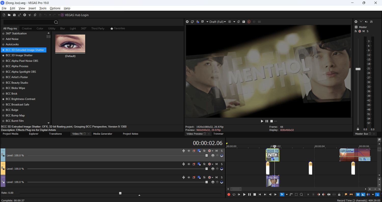Open the split screen view dropdown arrow
Image resolution: width=382 pixels, height=202 pixels.
pos(207,22)
